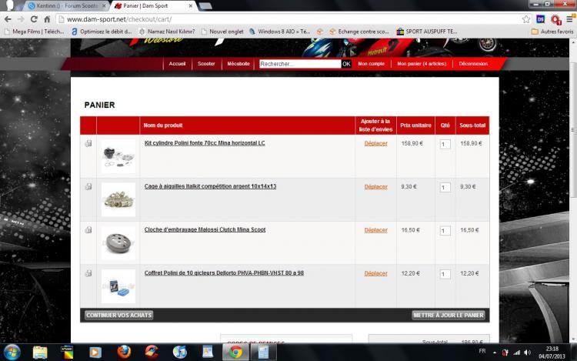Viewport: 577px width, 361px height.
Task: Click the DS extension icon
Action: tap(541, 19)
